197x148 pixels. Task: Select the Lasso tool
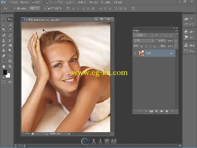[4, 25]
